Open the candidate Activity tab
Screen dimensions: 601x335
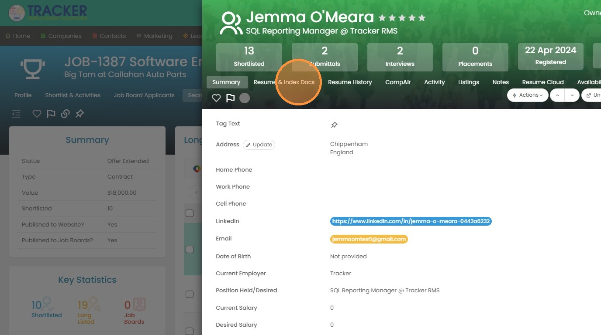click(x=435, y=82)
